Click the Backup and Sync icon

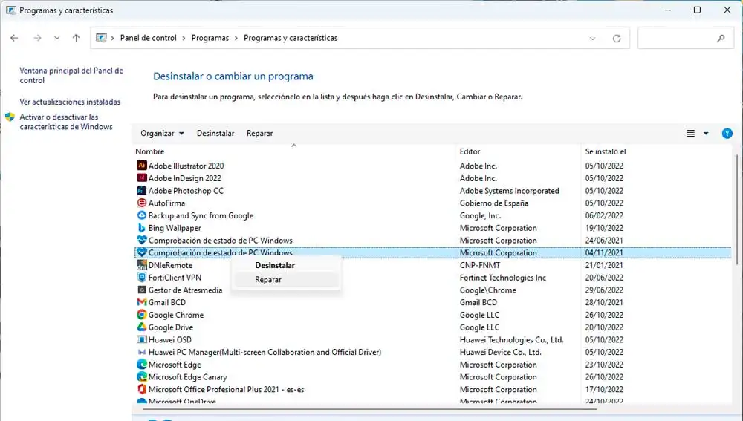141,215
